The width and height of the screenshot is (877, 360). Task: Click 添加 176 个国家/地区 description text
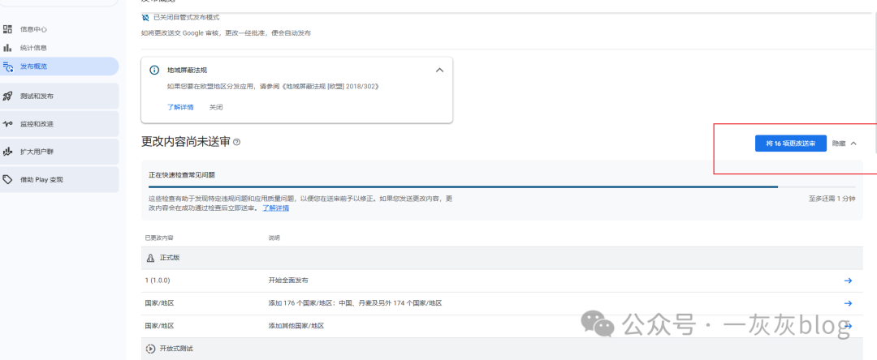pos(355,303)
